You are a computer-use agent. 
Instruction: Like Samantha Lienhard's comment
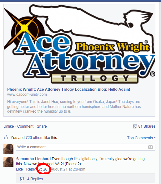19,169
